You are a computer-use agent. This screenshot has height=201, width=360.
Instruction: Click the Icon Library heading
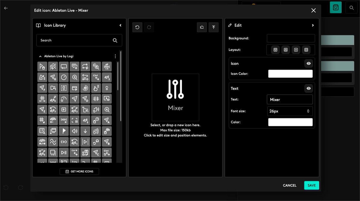(x=55, y=25)
